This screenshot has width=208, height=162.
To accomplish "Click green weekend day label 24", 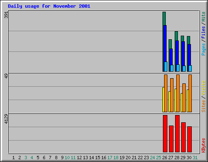I will [x=152, y=158].
